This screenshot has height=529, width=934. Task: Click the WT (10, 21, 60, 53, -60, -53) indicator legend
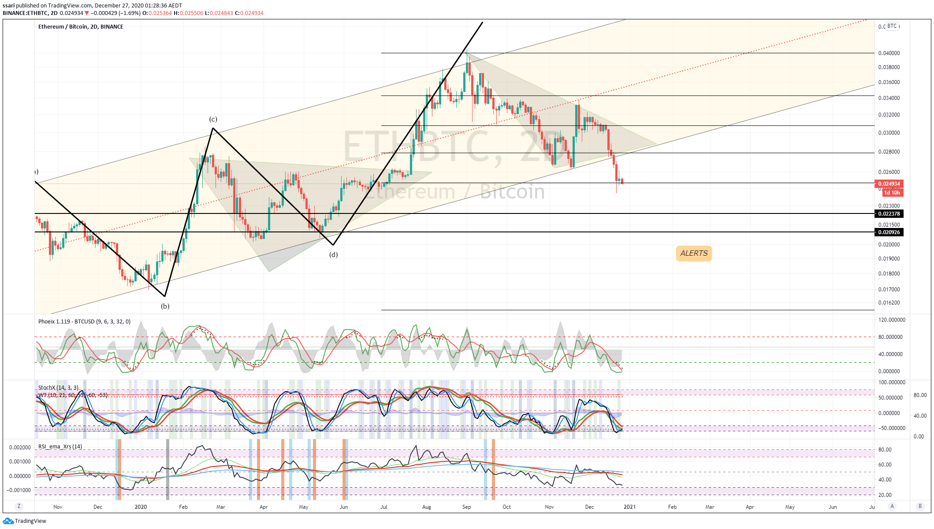(x=73, y=395)
